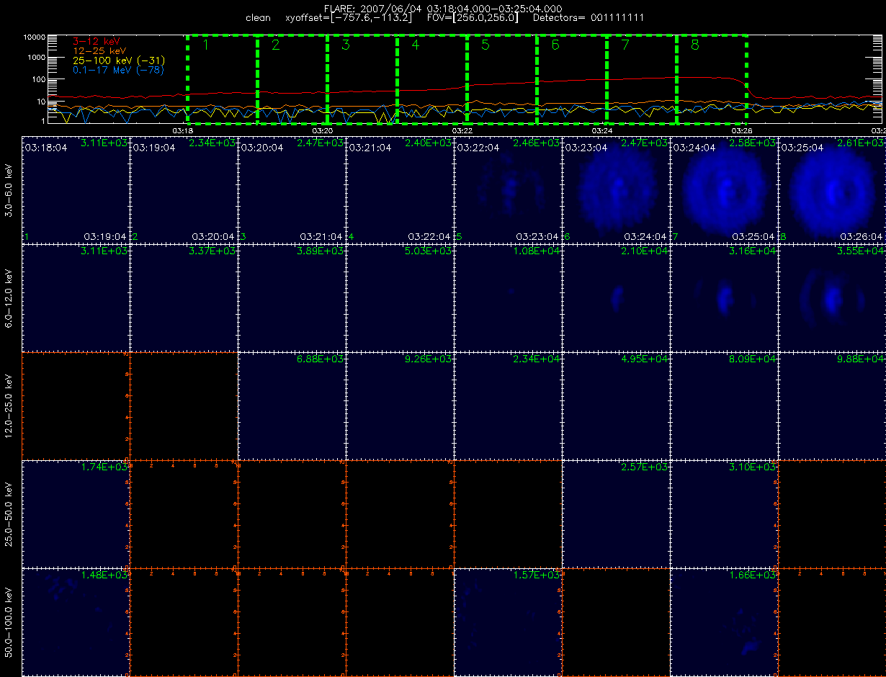Click the 03:24 tick label on the time axis

tap(602, 130)
